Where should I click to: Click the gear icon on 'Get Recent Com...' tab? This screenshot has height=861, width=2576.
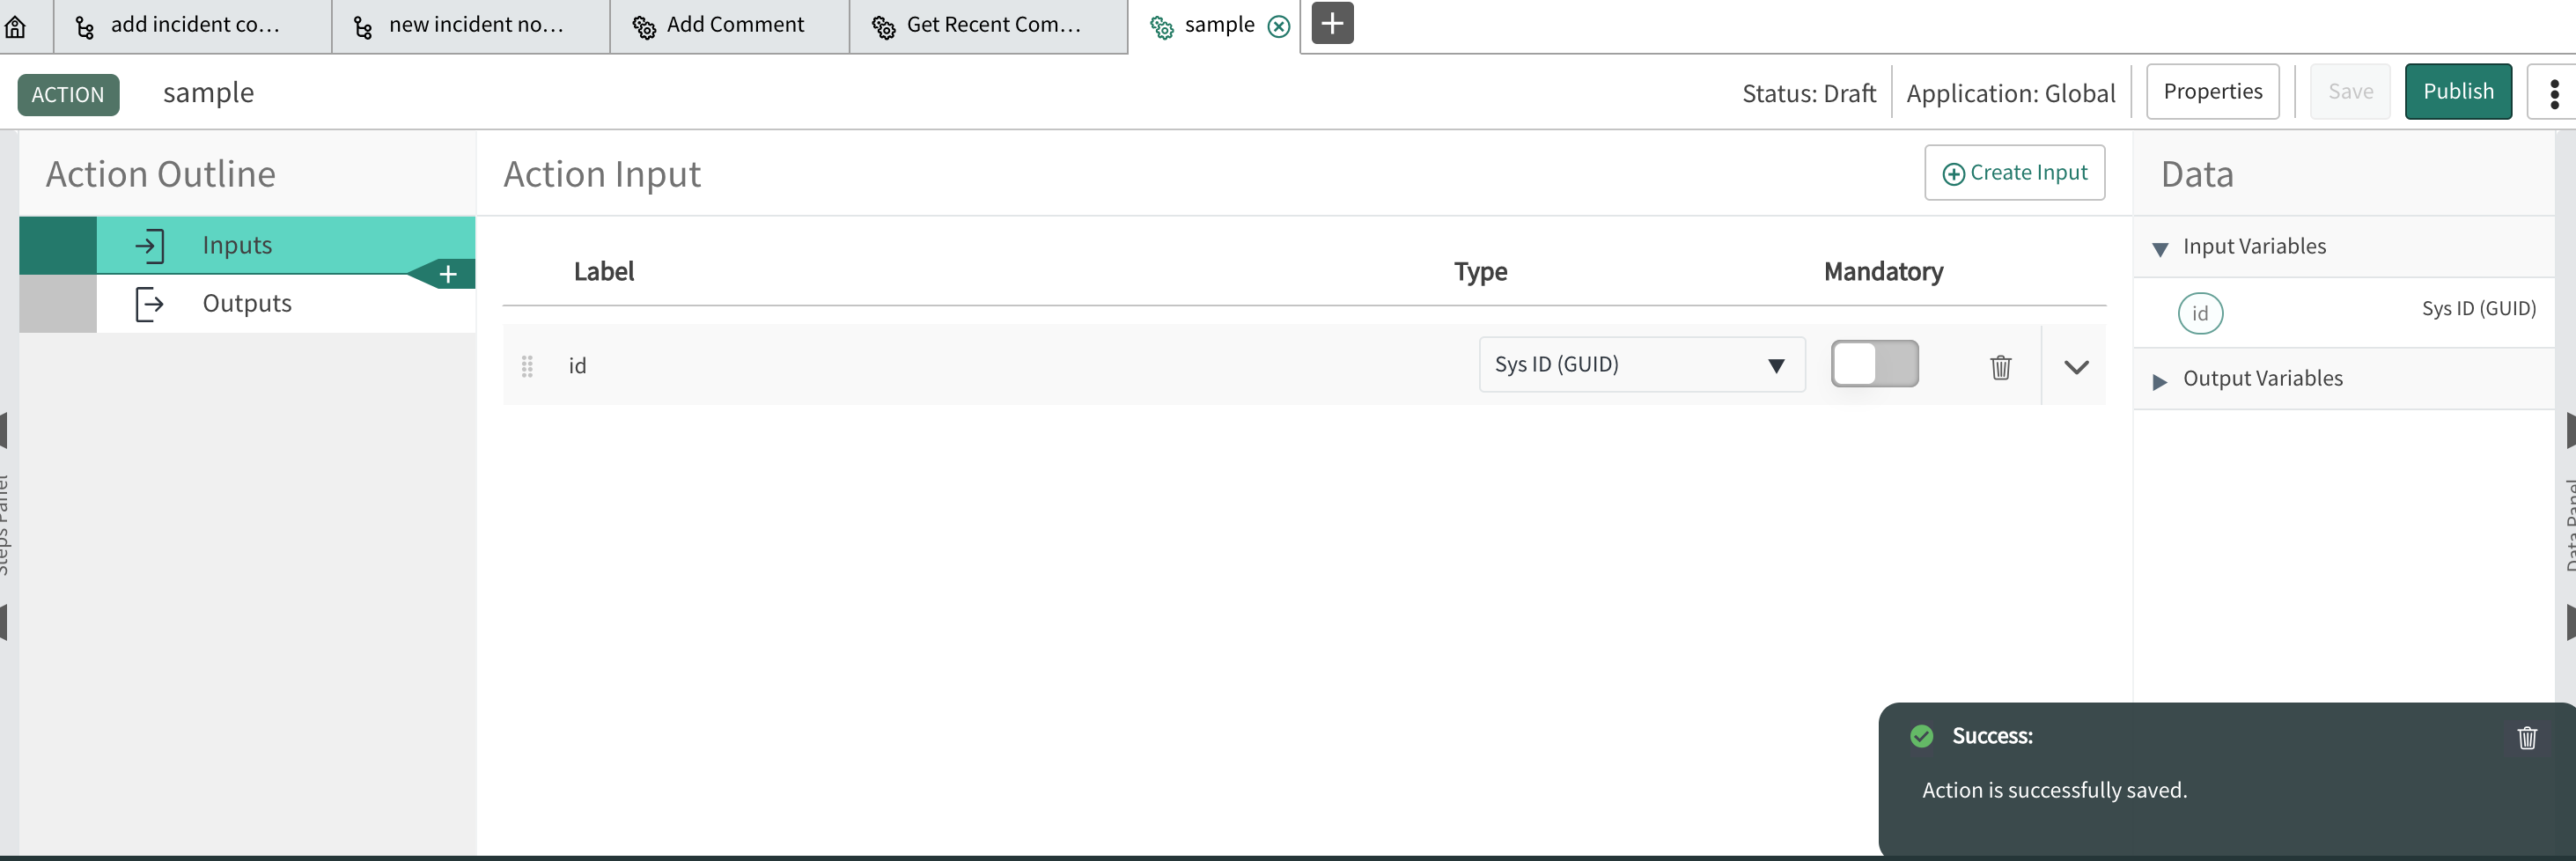tap(883, 28)
